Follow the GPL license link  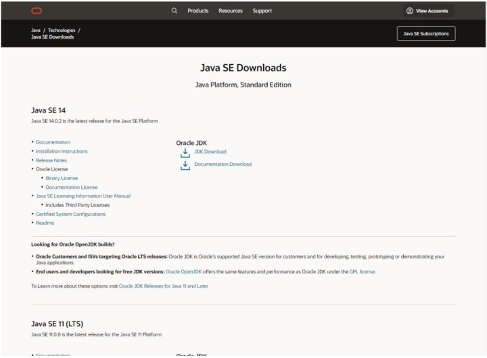pos(362,271)
